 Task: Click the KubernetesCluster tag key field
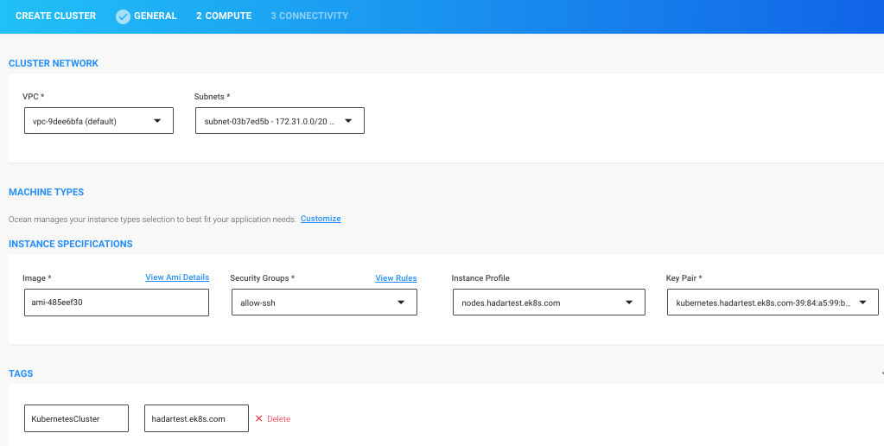click(76, 418)
